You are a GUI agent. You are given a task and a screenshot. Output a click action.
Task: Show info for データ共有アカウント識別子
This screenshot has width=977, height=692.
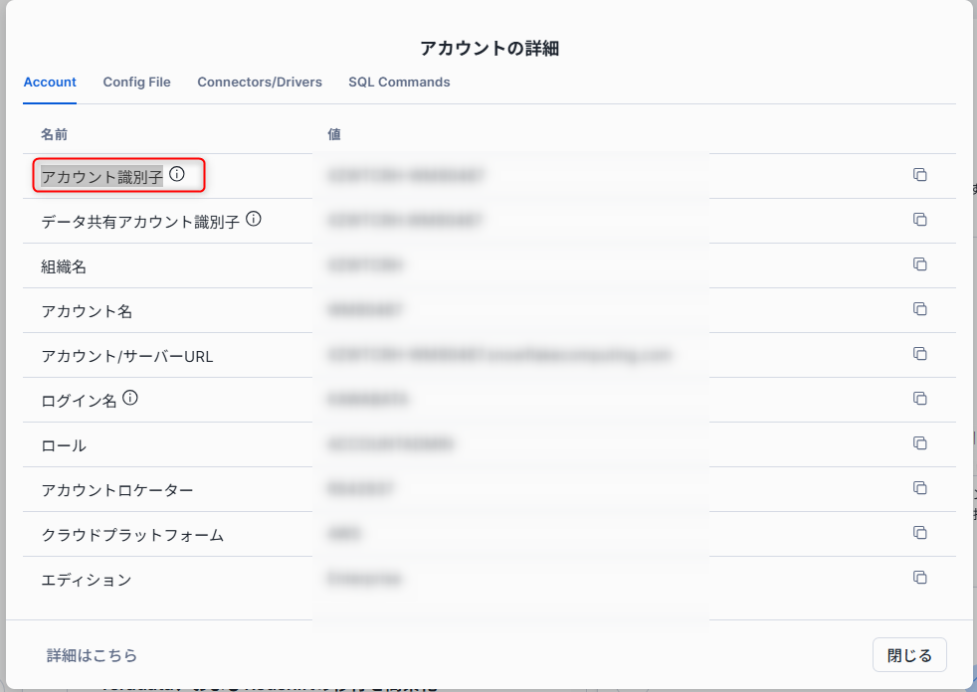pos(254,219)
